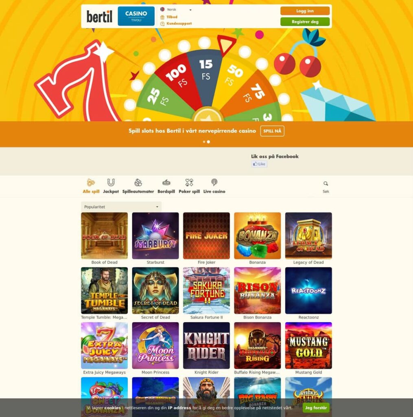The width and height of the screenshot is (413, 417).
Task: Select the second carousel slide dot
Action: [208, 142]
